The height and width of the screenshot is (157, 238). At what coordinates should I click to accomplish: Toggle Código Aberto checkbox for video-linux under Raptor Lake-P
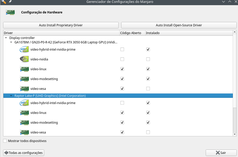click(122, 113)
